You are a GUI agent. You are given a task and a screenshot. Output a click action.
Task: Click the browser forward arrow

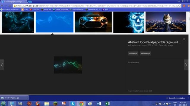pos(6,6)
